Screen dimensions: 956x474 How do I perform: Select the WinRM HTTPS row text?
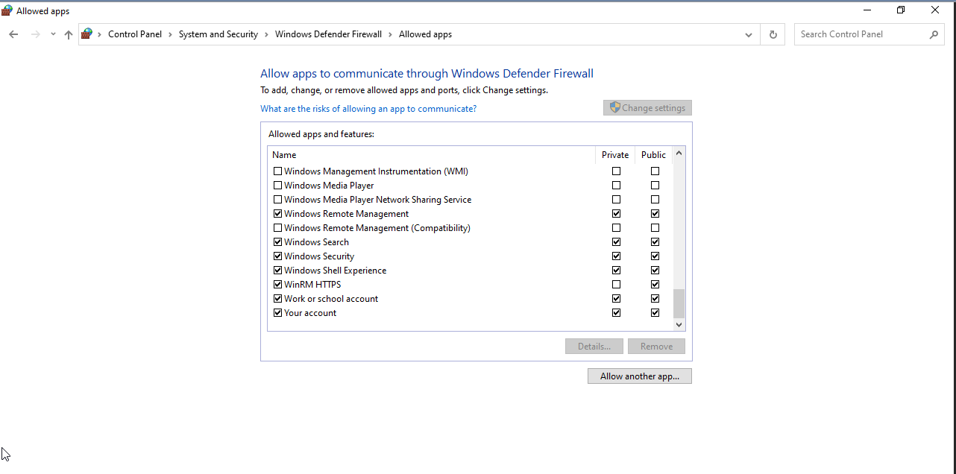[x=312, y=285]
